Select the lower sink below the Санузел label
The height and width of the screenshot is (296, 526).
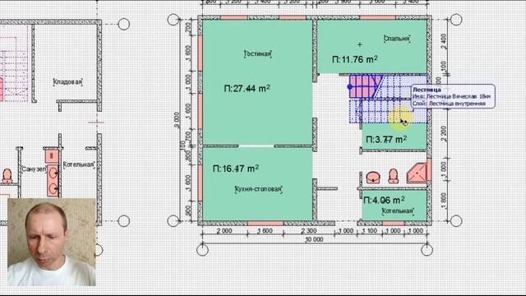click(x=53, y=189)
